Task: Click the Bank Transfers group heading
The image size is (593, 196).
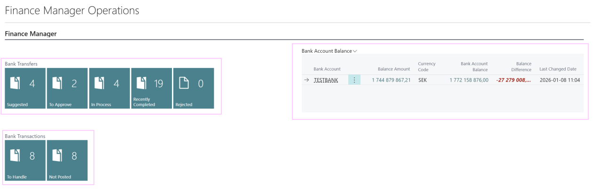Action: [21, 64]
